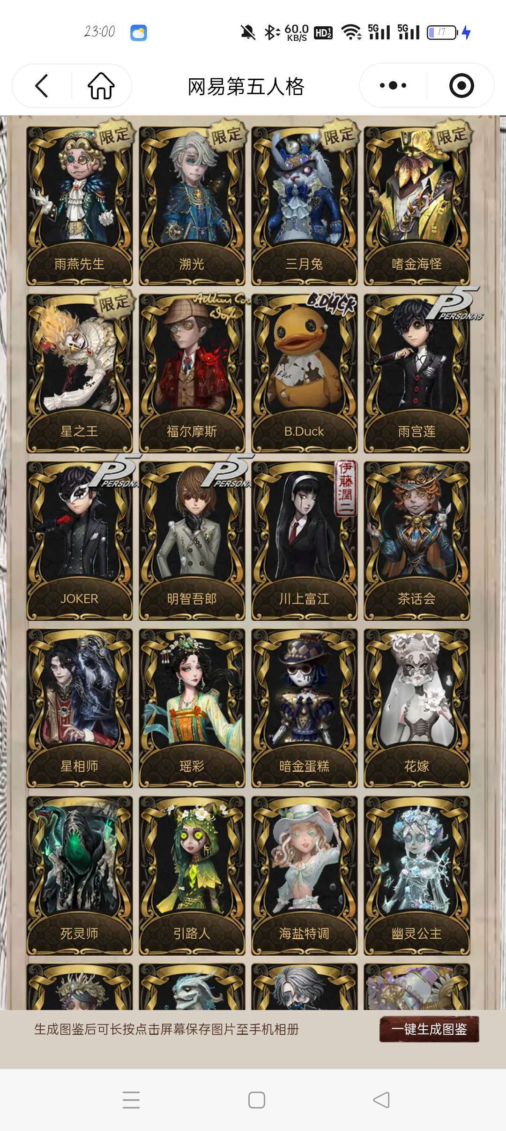Select the 福尔摩斯 costume card
The image size is (506, 1131).
(192, 373)
